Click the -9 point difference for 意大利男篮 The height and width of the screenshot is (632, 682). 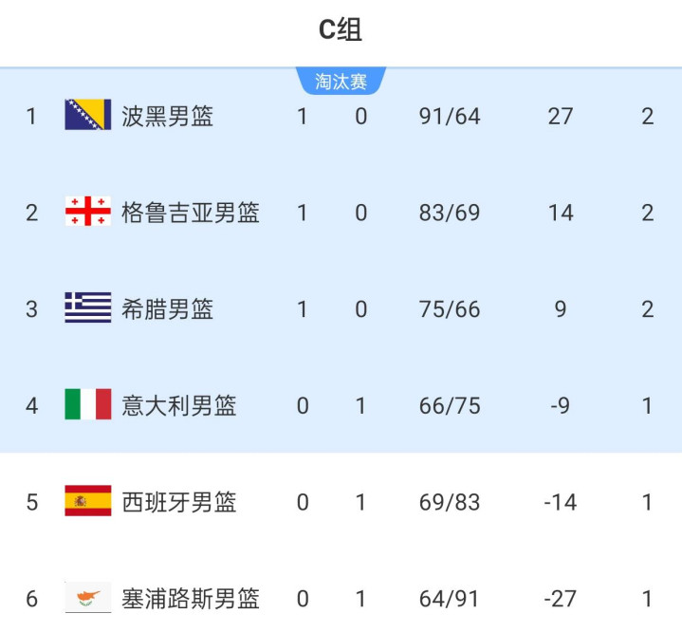pos(561,405)
